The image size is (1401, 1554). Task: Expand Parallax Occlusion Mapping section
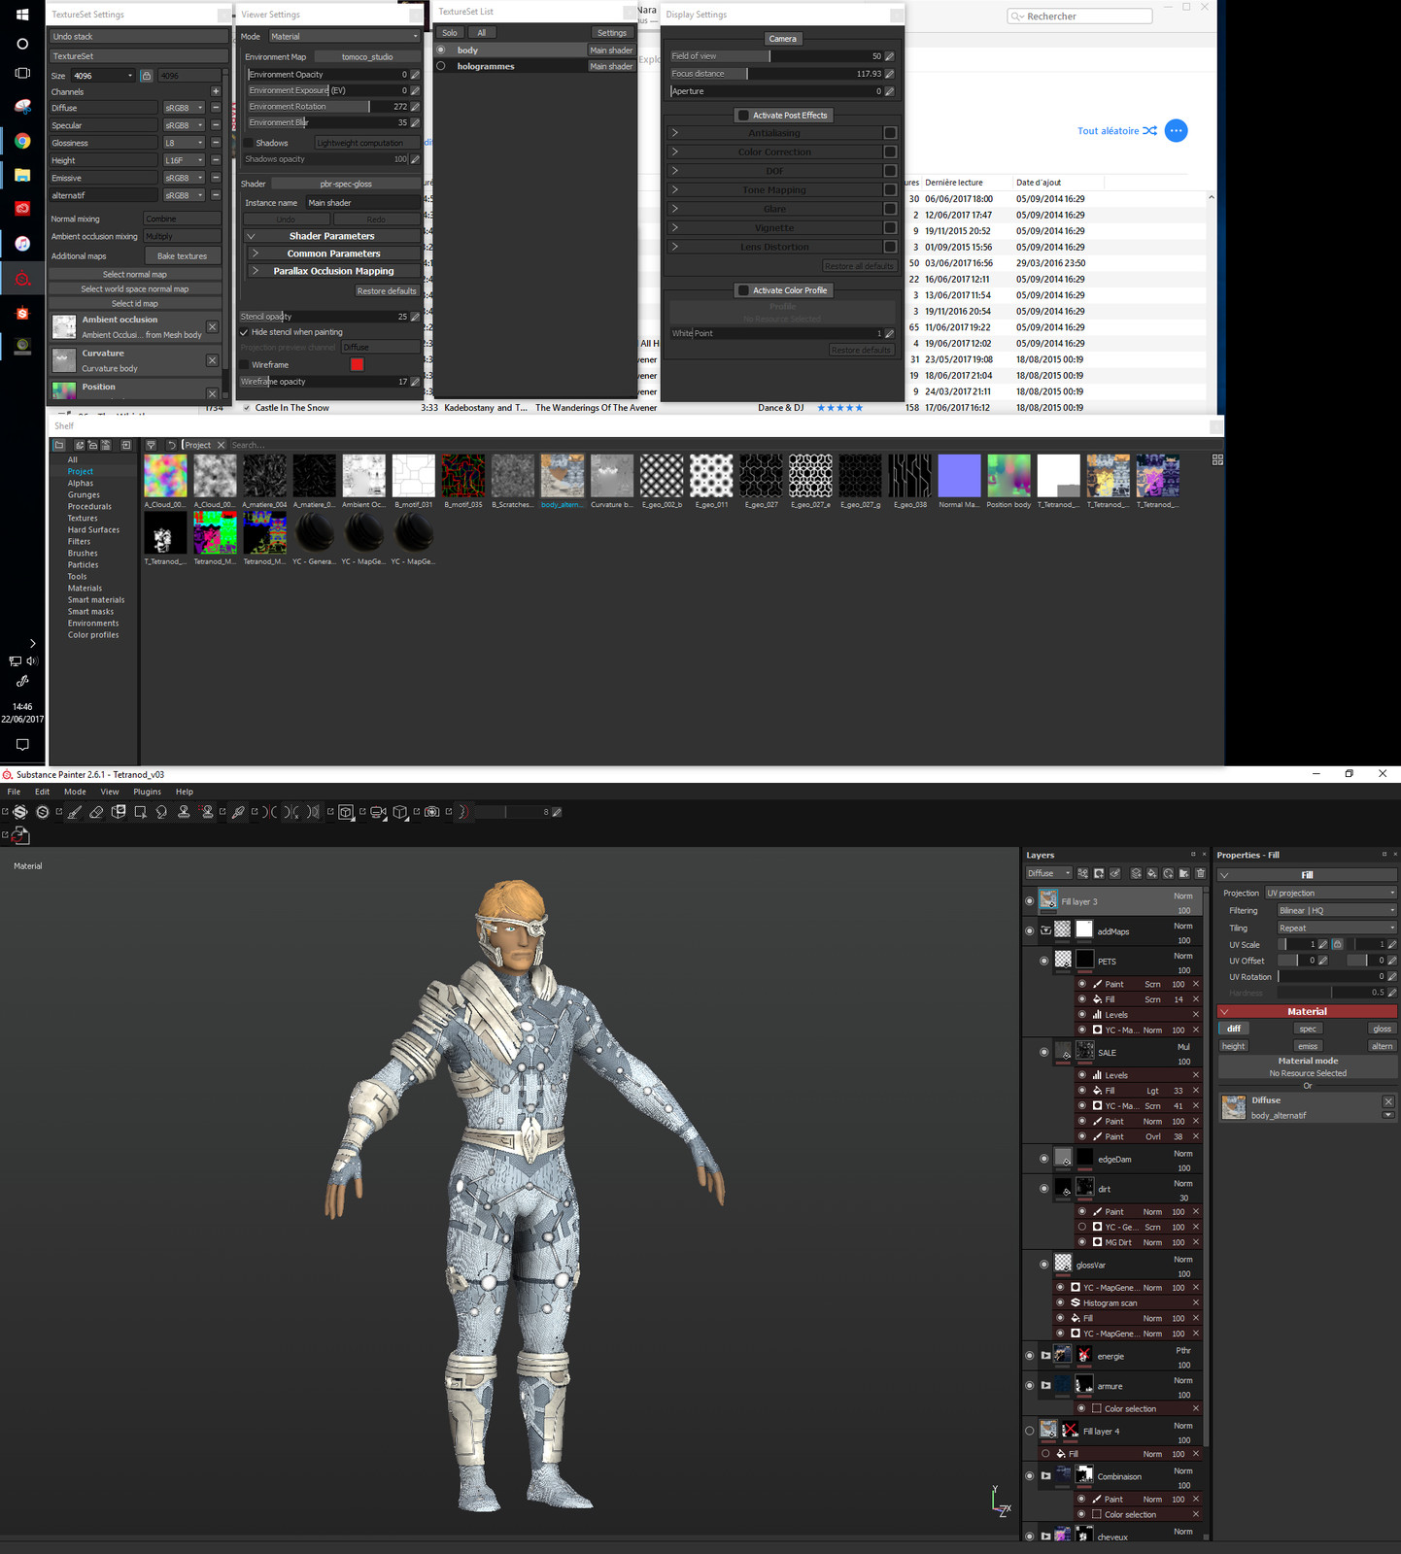tap(332, 271)
